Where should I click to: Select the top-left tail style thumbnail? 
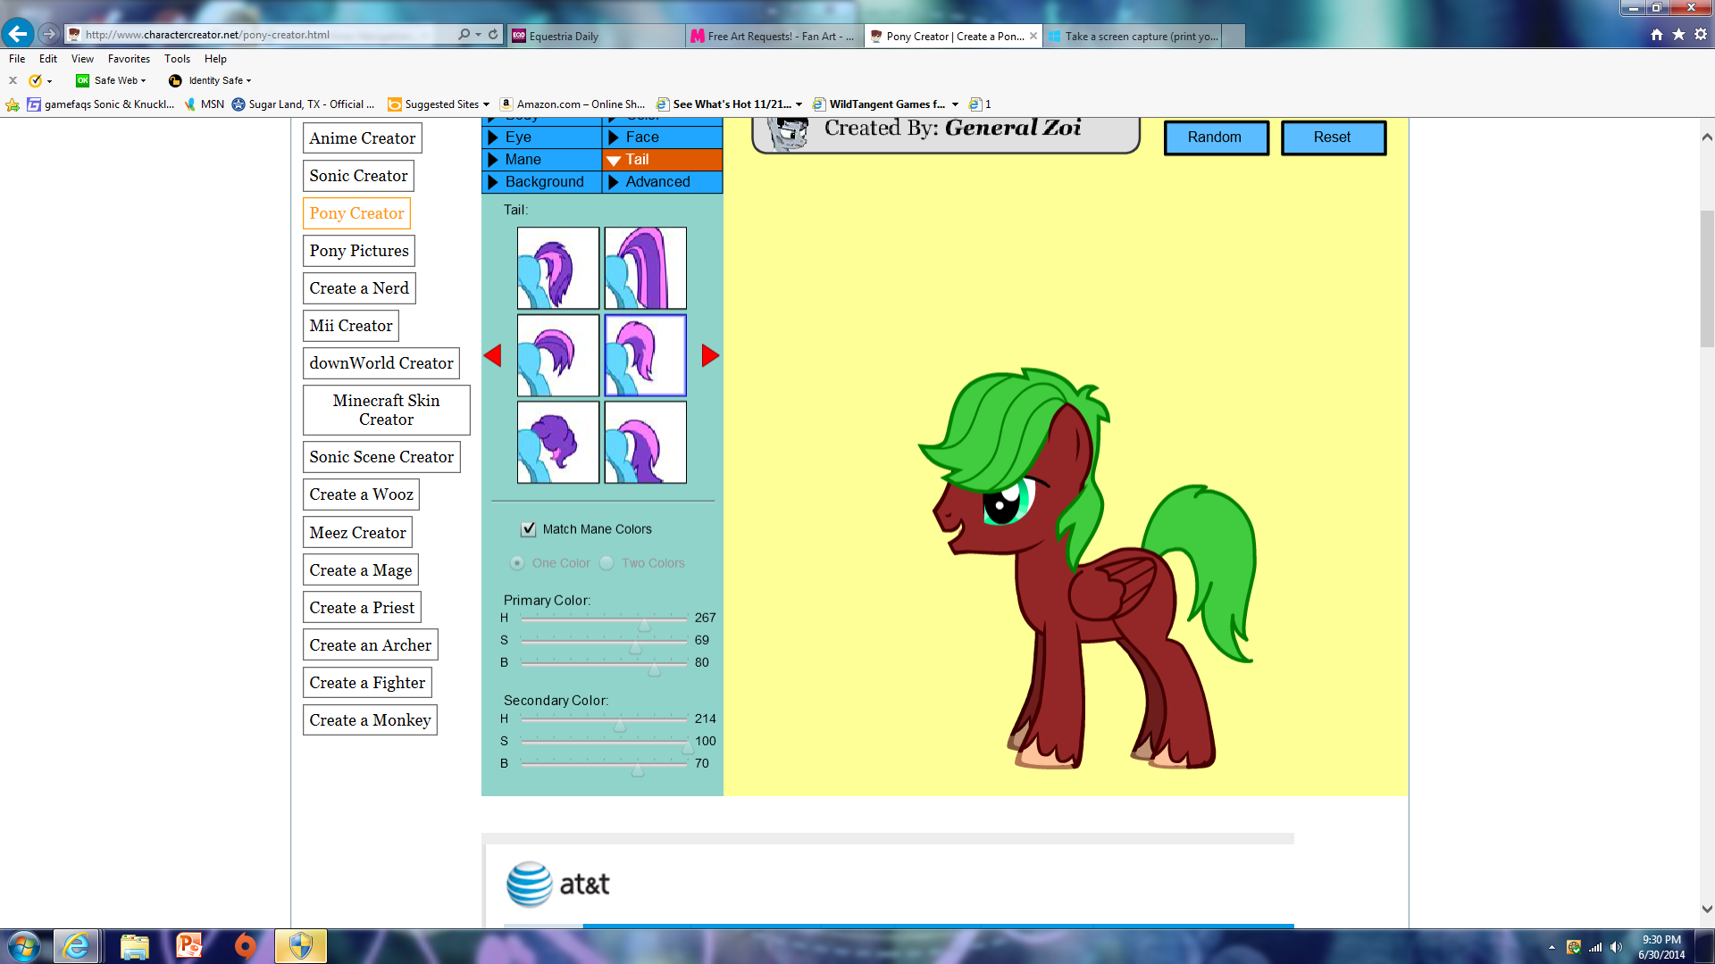[x=558, y=268]
